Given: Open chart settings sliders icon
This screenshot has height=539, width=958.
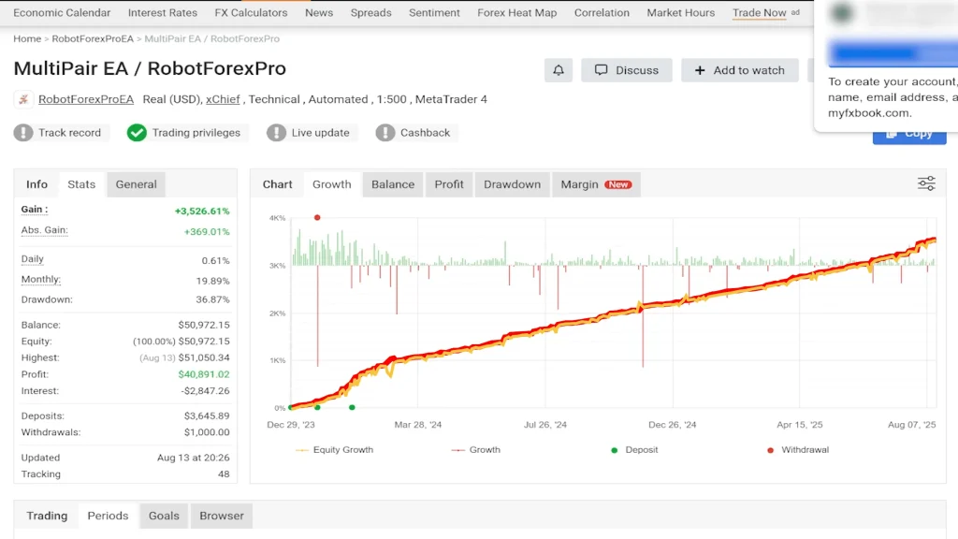Looking at the screenshot, I should 926,183.
